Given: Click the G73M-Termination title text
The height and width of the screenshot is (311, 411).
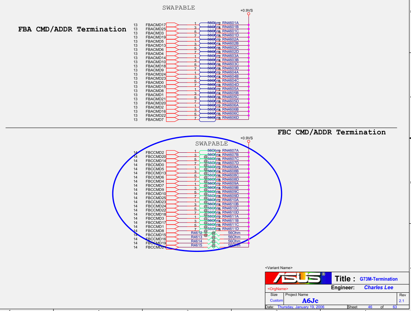Looking at the screenshot, I should tap(378, 279).
